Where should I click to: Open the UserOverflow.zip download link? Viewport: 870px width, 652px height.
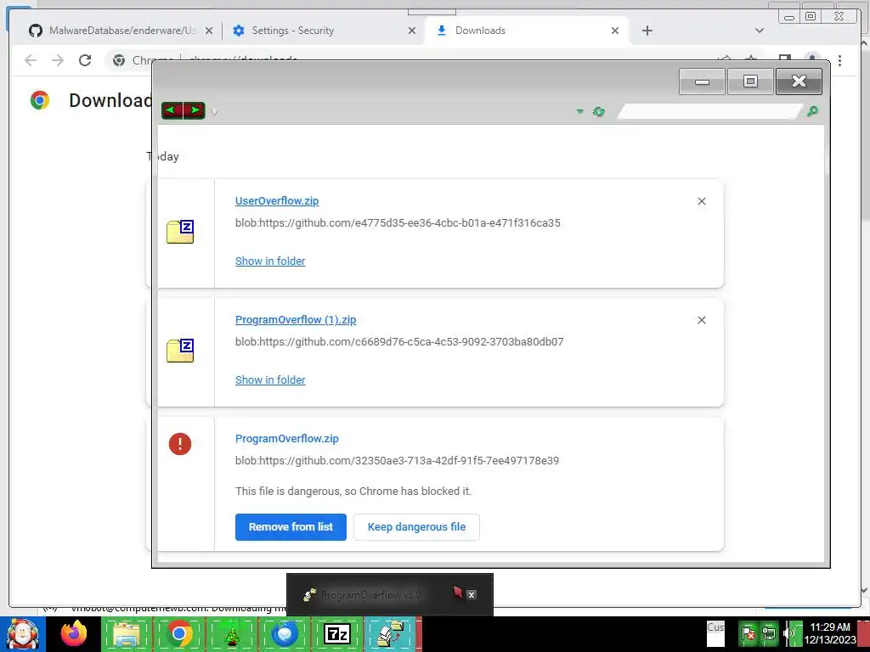277,200
